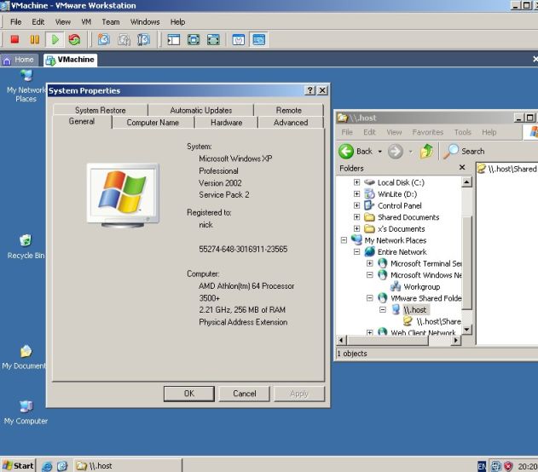Click the Start button on taskbar

(x=19, y=465)
